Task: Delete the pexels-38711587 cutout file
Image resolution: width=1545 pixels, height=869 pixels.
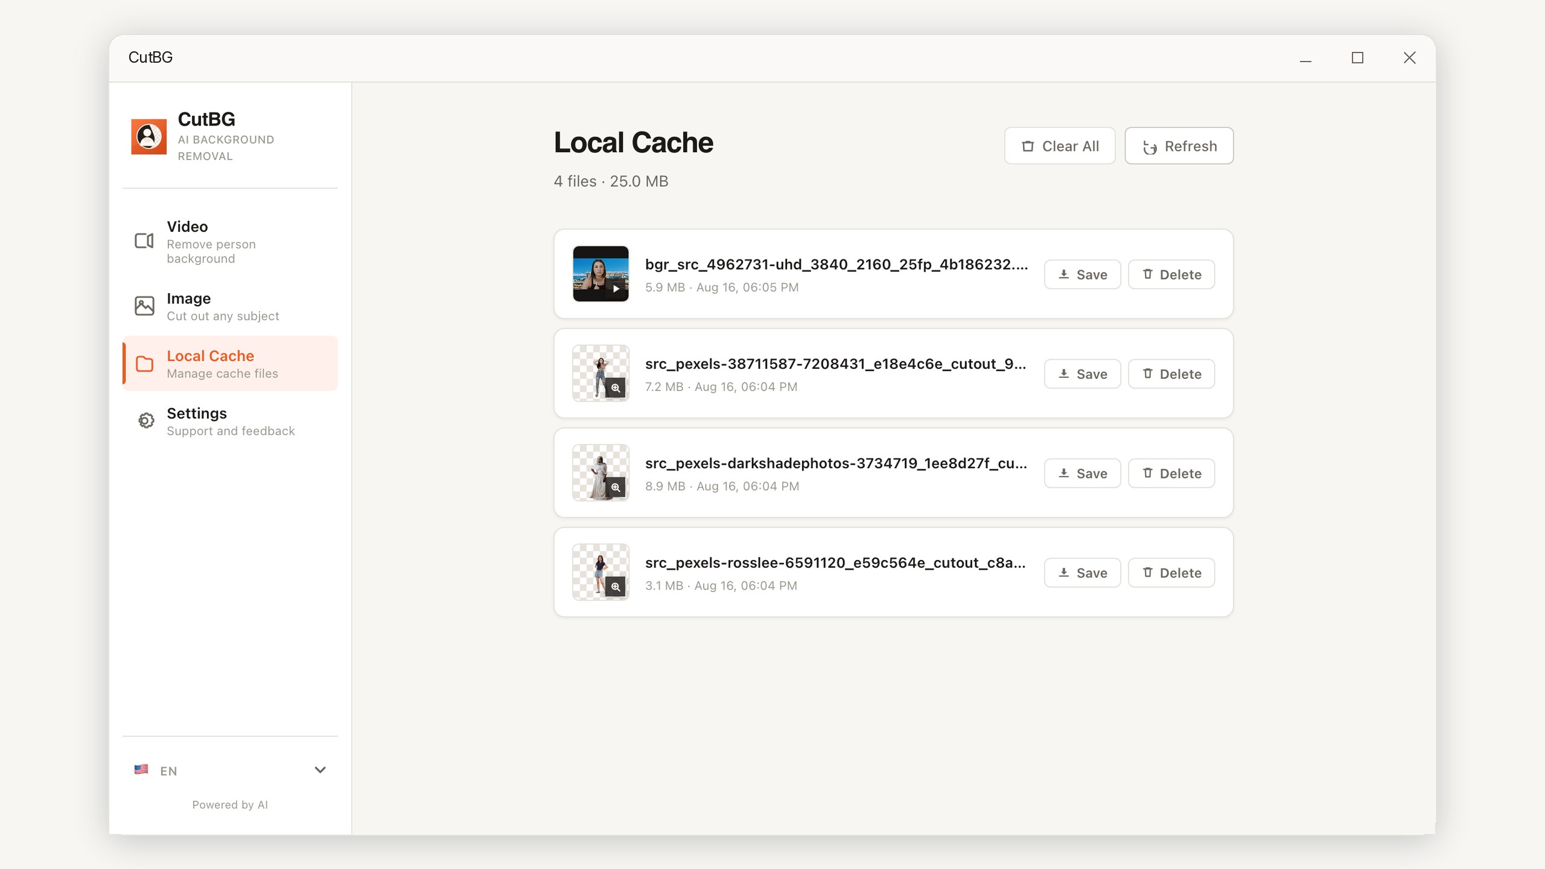Action: click(x=1171, y=374)
